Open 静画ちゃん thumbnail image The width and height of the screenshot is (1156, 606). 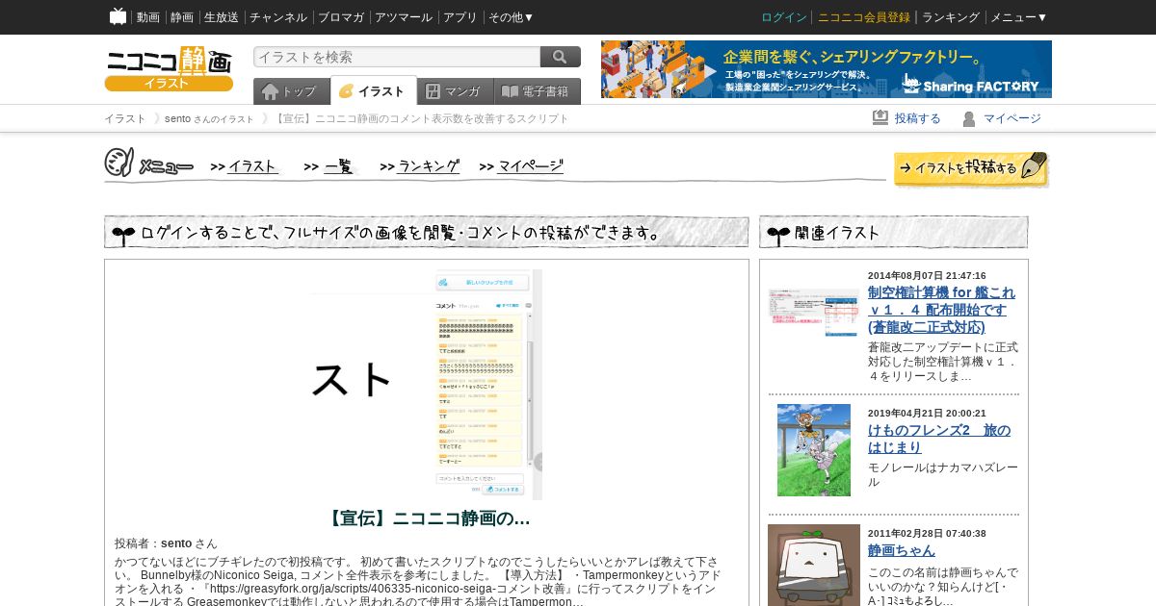814,565
